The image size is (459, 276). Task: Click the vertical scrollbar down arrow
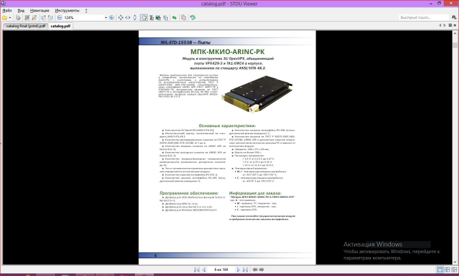click(455, 262)
